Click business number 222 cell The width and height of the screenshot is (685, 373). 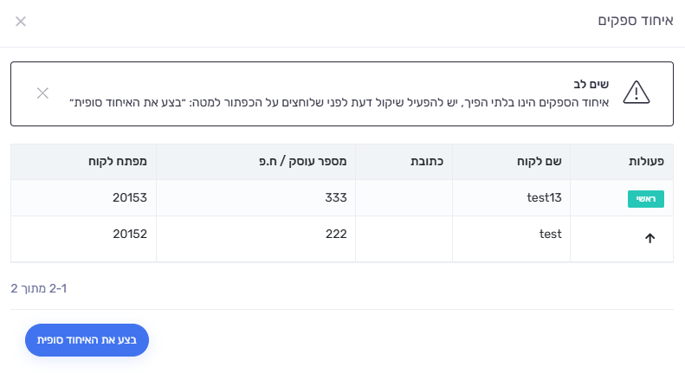[255, 239]
